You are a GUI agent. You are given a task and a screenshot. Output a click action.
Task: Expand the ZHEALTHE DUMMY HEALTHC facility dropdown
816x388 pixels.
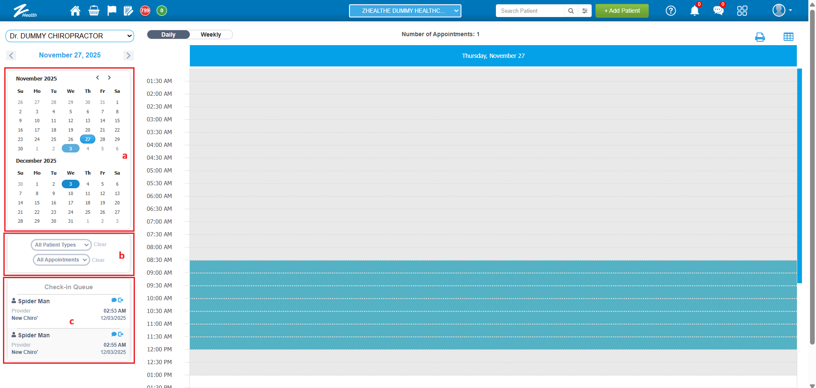click(405, 11)
